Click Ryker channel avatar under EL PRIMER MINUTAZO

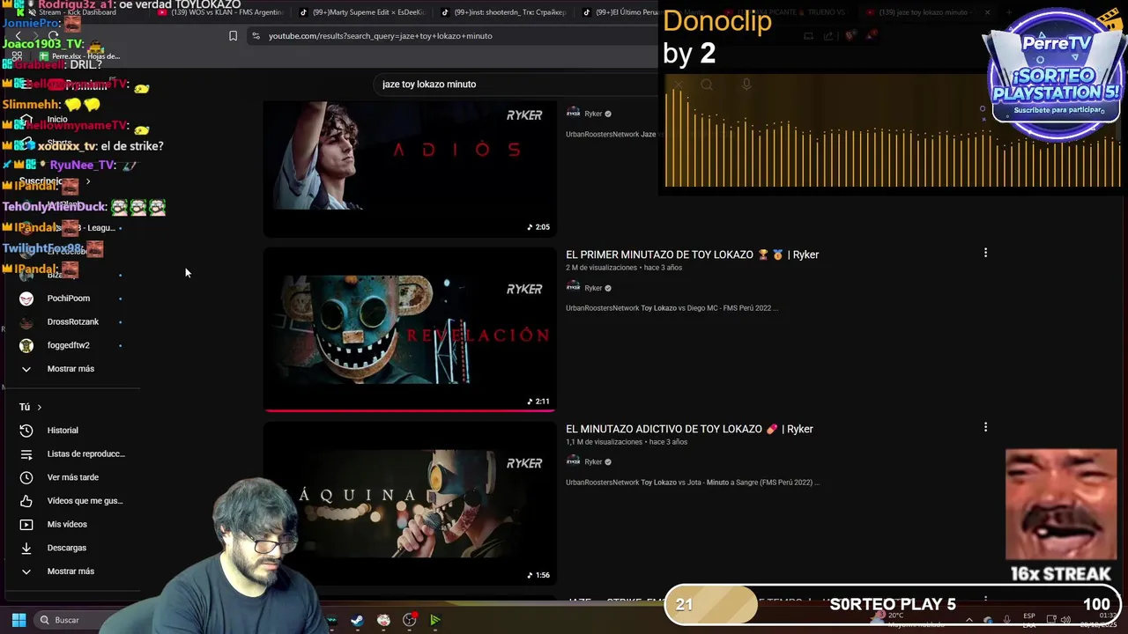pos(573,287)
